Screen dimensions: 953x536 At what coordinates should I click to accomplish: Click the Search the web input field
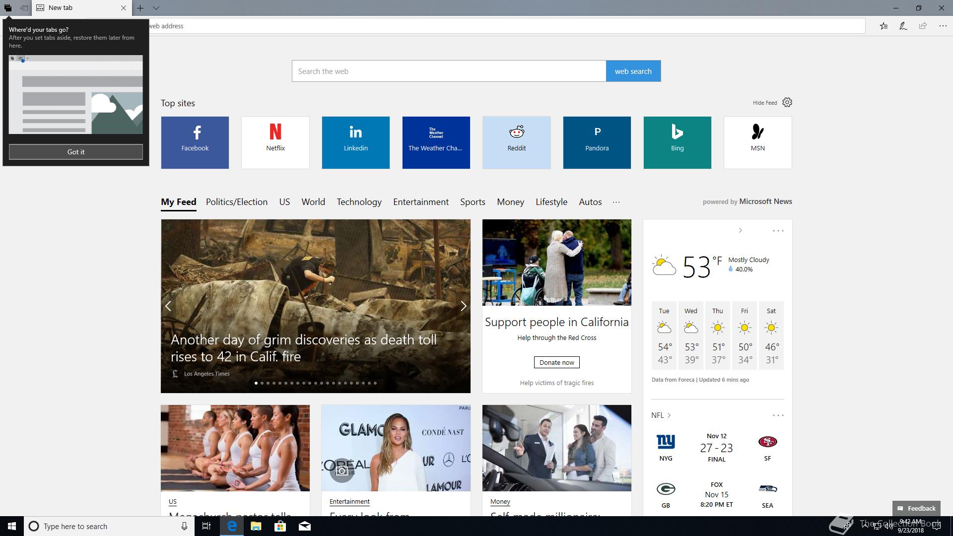449,71
